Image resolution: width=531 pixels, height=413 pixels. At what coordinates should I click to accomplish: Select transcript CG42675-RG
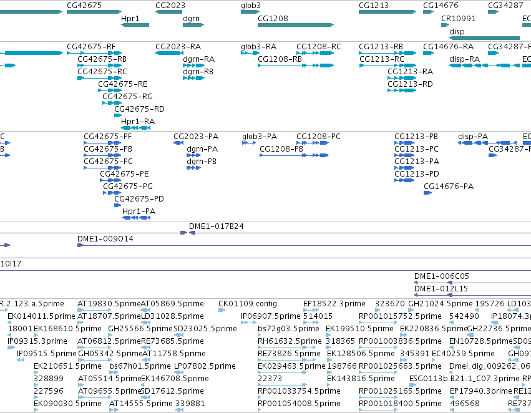click(128, 97)
